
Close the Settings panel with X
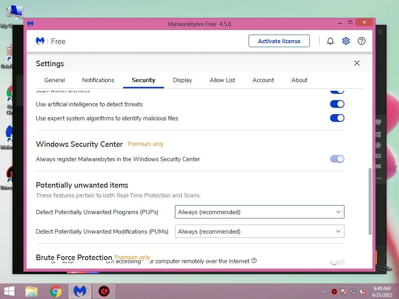(357, 63)
